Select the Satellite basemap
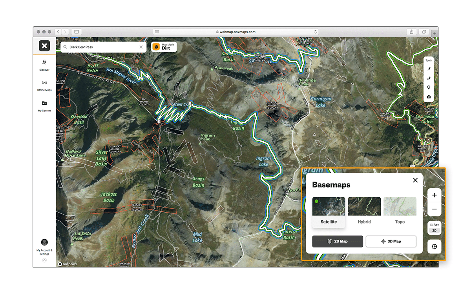Viewport: 471px width, 293px height. [329, 211]
